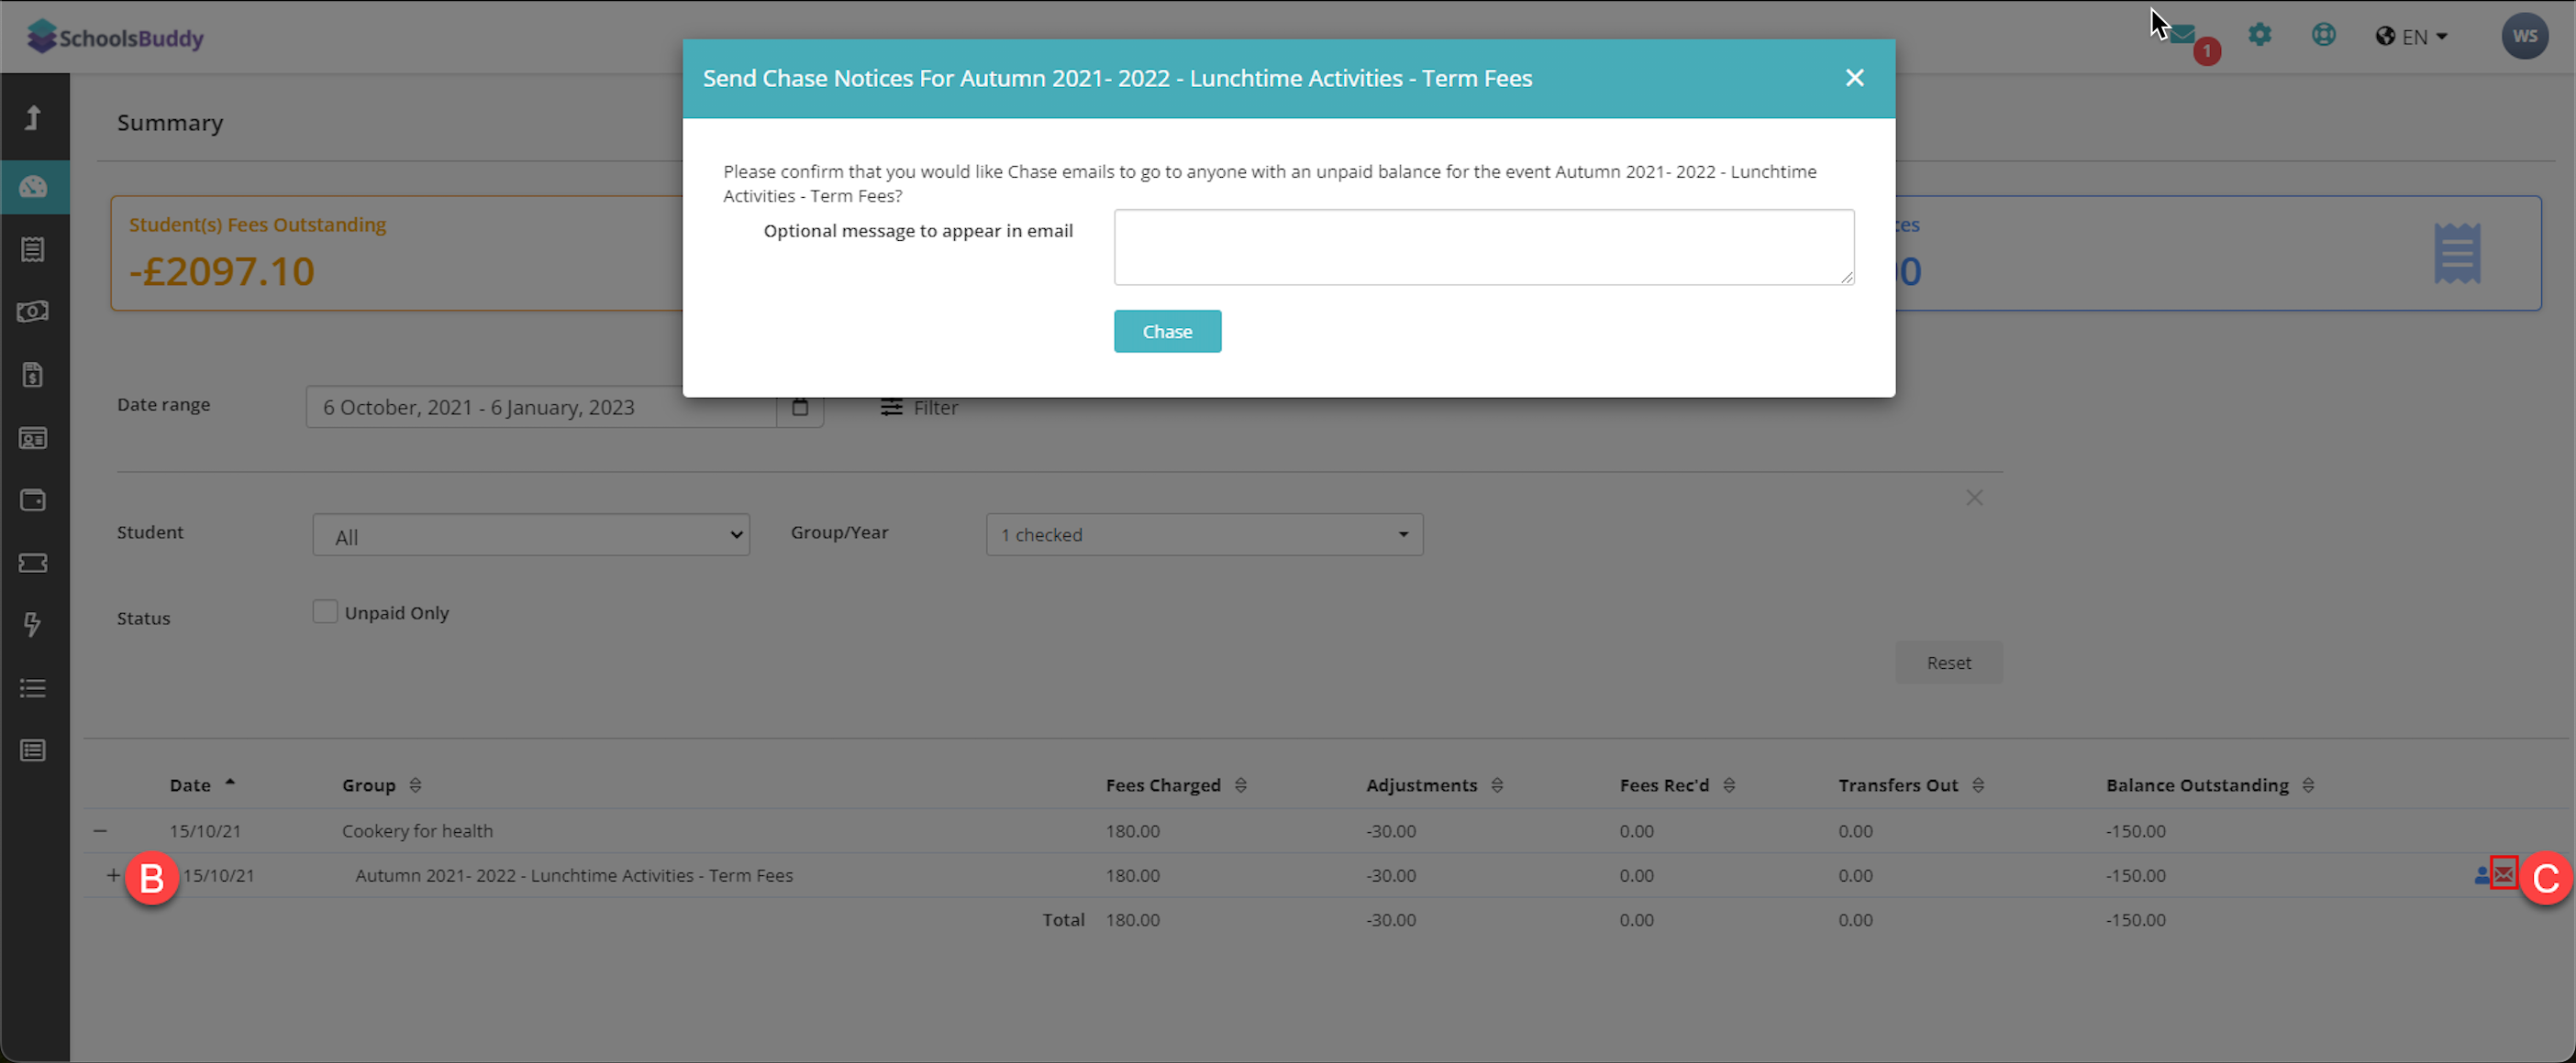Collapse the Cookery for health row

click(100, 830)
